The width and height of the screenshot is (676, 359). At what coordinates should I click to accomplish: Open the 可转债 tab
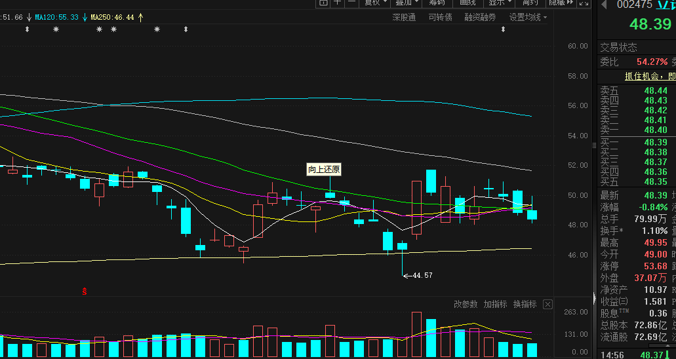(440, 18)
